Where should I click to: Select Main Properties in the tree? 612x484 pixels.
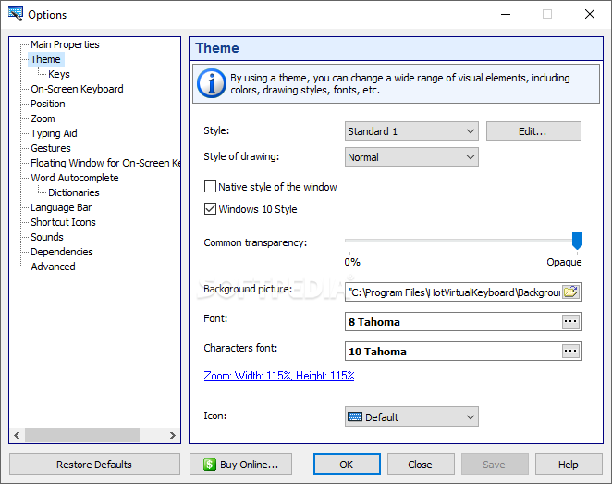65,44
